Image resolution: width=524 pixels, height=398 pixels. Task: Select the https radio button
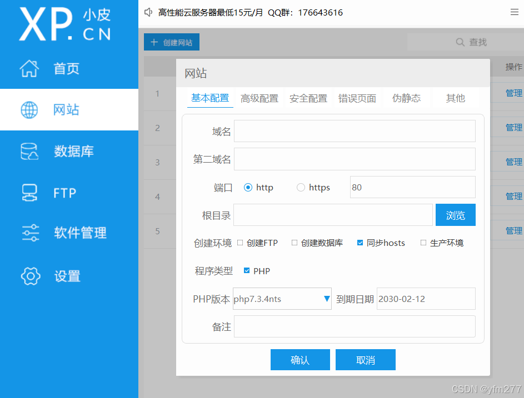pos(301,187)
